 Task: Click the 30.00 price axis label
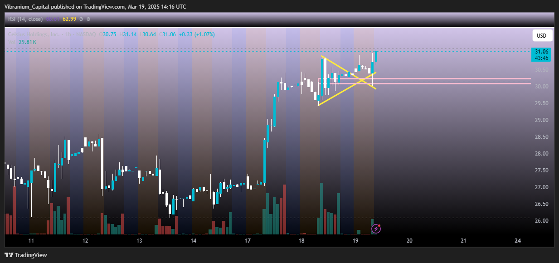542,87
